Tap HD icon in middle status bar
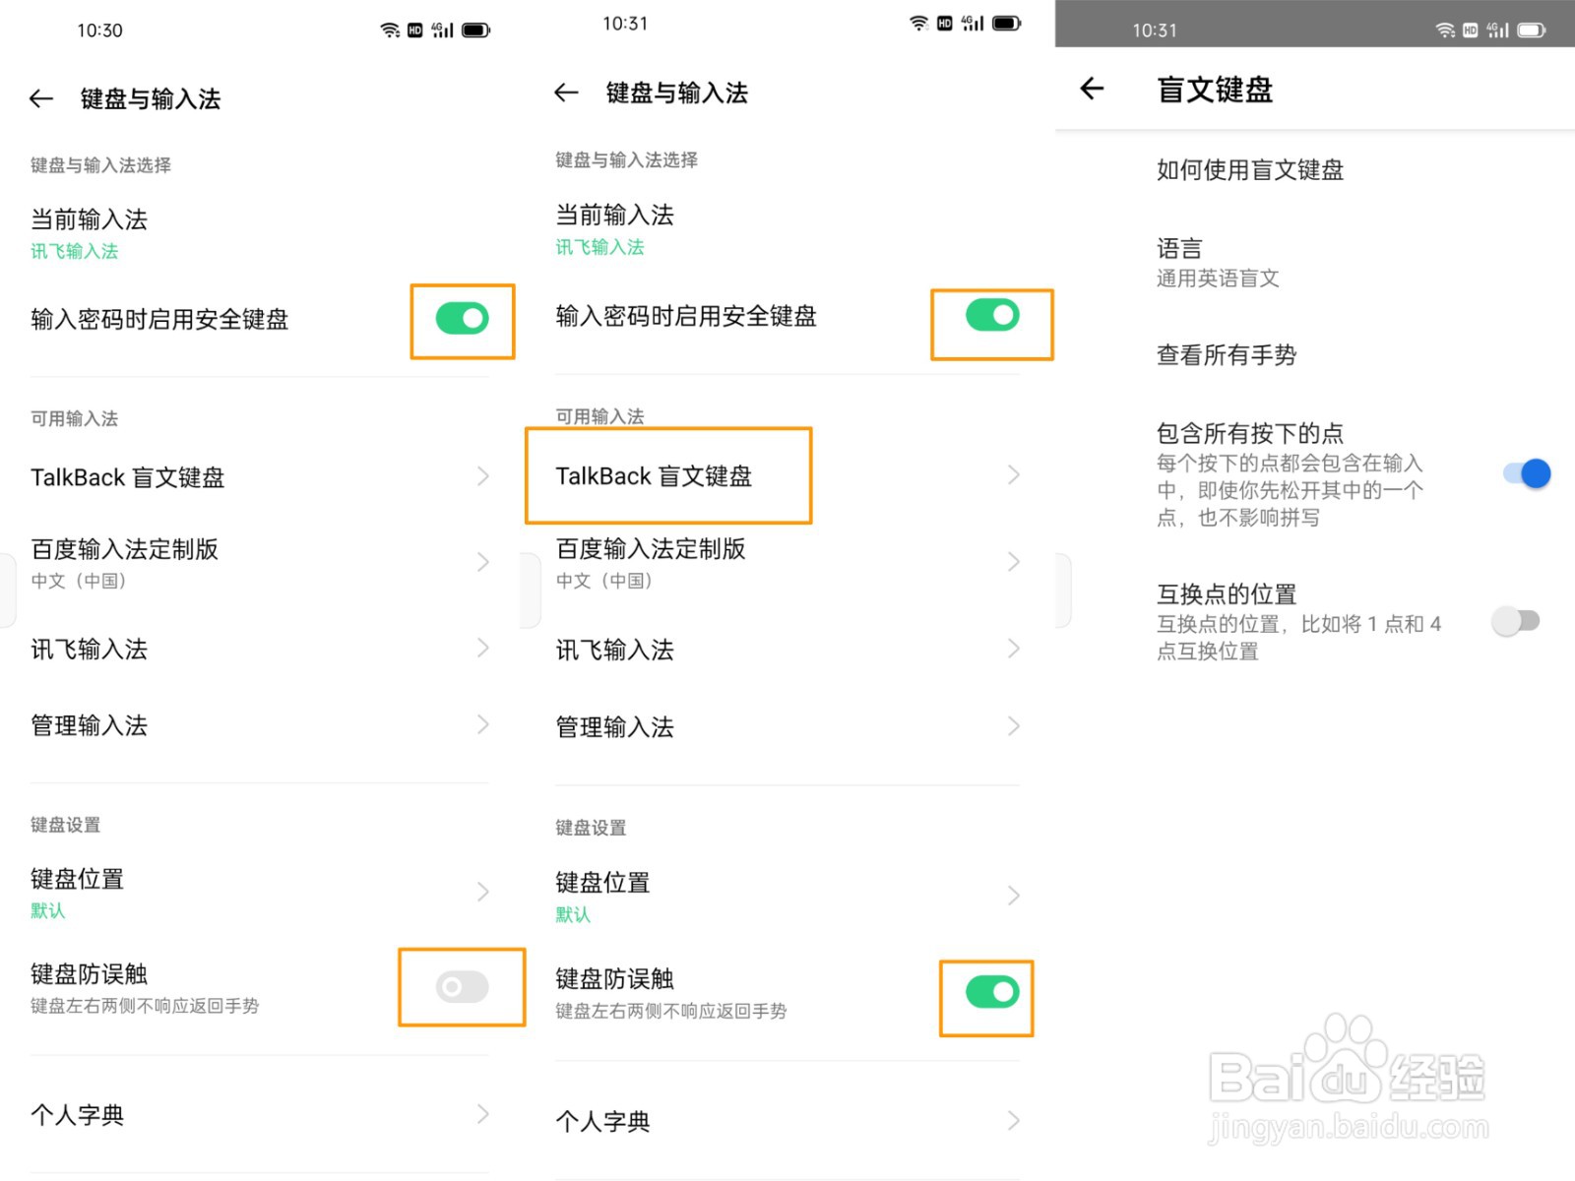The width and height of the screenshot is (1575, 1181). [x=944, y=24]
